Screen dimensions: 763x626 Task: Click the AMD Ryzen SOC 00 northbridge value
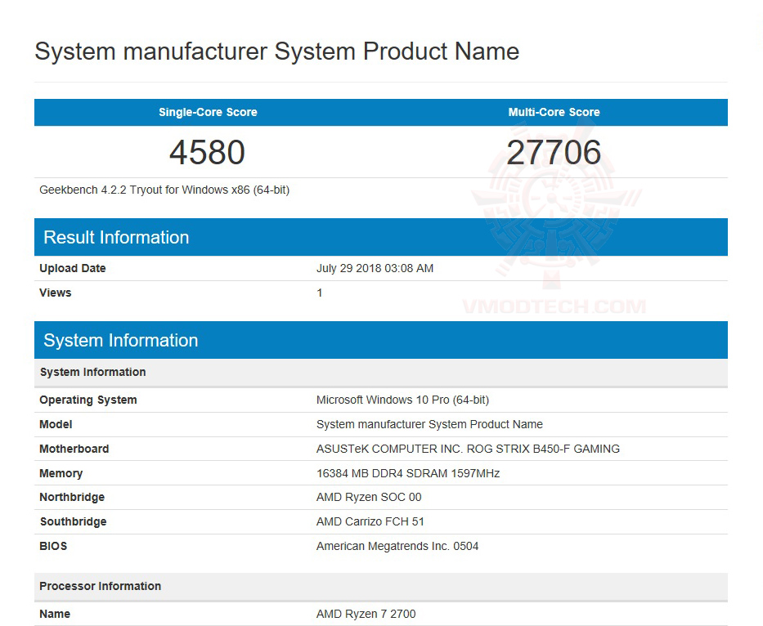click(369, 497)
